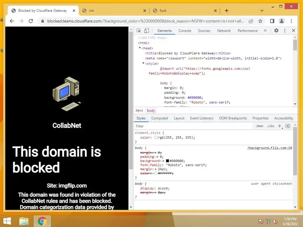Open the Chrome profile avatar
The image size is (303, 227).
[282, 21]
